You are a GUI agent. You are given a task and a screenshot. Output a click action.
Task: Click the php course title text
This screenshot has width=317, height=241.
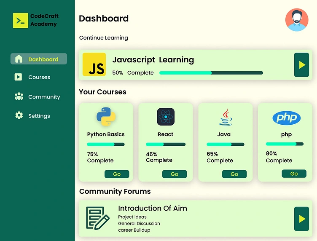pos(286,134)
